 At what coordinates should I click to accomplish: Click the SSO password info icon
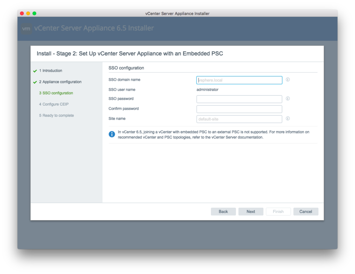point(288,98)
